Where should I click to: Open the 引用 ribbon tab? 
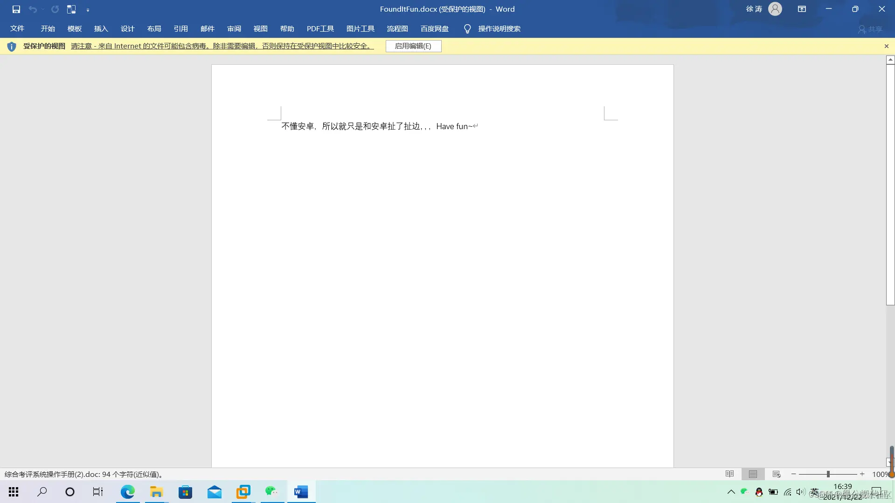[180, 28]
